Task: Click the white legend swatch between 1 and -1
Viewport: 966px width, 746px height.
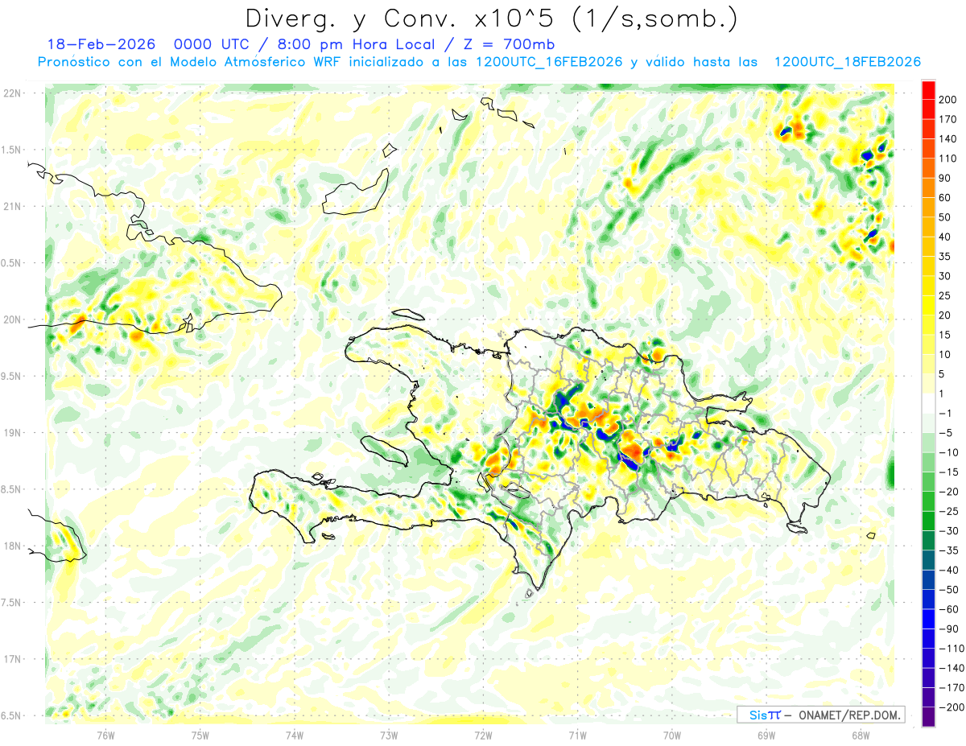Action: pyautogui.click(x=928, y=403)
